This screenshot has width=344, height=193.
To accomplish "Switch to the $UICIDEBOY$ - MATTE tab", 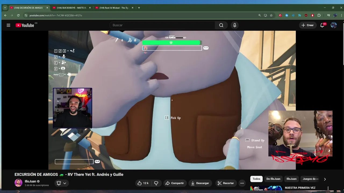I will (71, 8).
